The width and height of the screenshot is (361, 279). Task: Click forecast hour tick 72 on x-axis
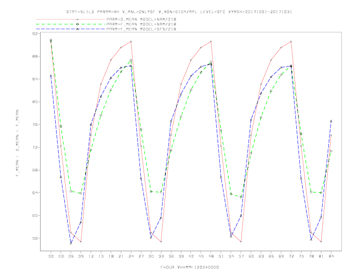click(x=291, y=256)
